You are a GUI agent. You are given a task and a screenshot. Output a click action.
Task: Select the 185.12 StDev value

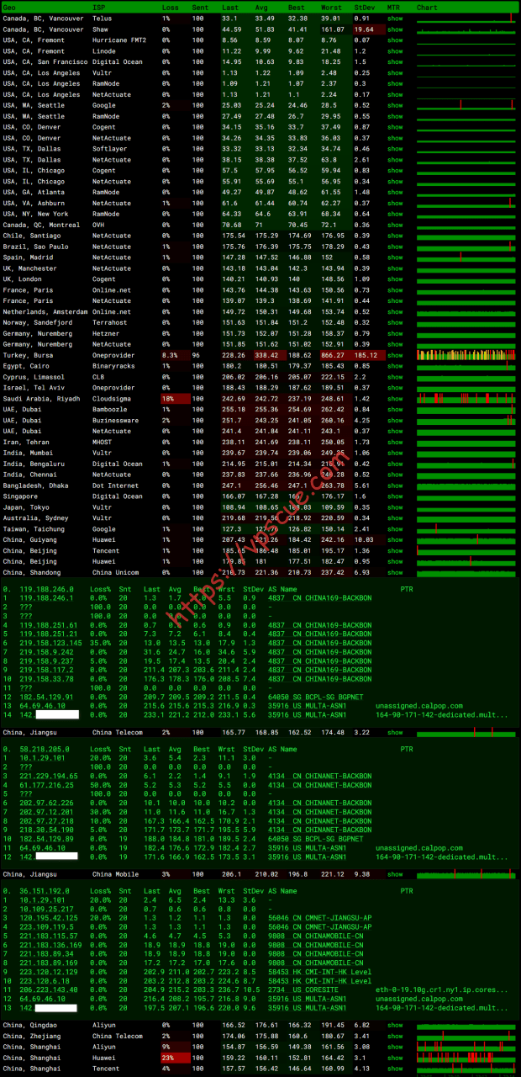click(366, 355)
